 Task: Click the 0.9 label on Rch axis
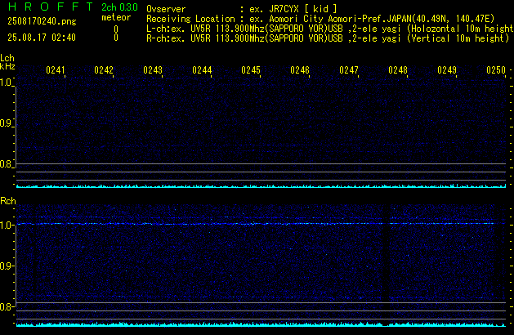tap(6, 266)
